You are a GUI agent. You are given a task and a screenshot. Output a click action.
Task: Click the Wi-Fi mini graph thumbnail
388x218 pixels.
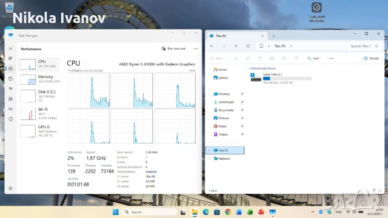pyautogui.click(x=28, y=114)
